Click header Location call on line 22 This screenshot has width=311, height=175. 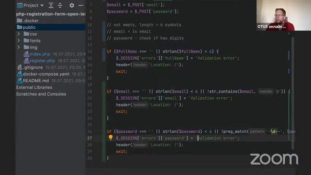(x=150, y=105)
